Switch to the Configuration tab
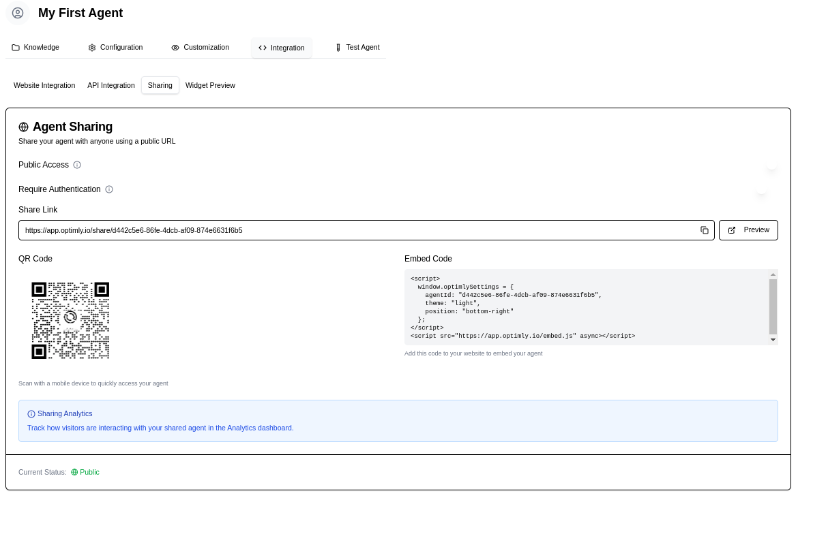 pyautogui.click(x=115, y=48)
